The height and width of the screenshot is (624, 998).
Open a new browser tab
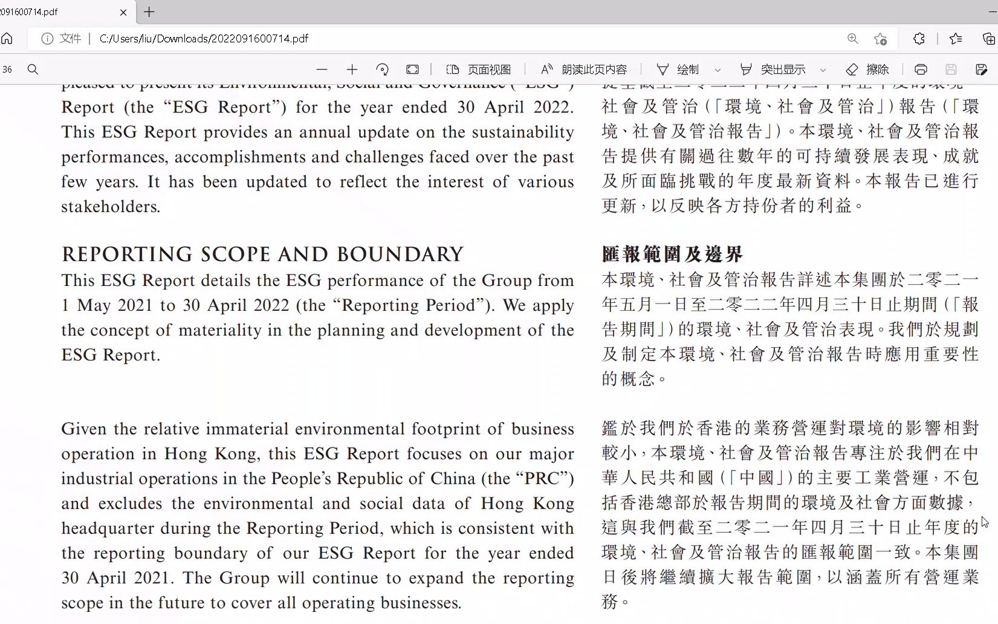[149, 11]
